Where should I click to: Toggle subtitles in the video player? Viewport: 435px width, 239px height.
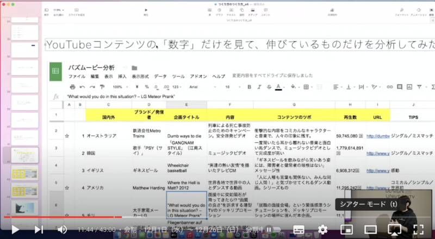pyautogui.click(x=298, y=229)
